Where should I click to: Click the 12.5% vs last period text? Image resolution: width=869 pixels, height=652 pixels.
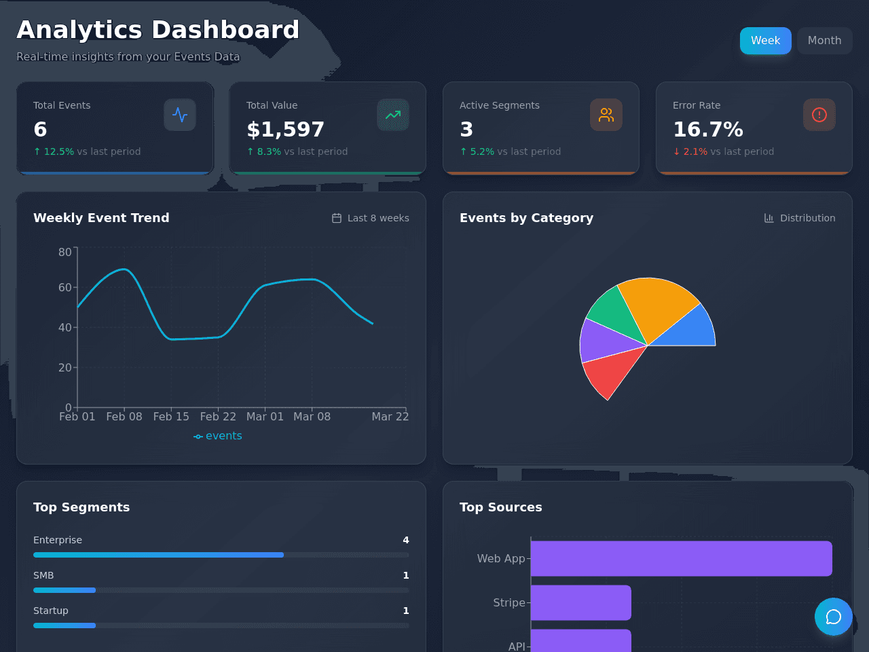[x=87, y=151]
